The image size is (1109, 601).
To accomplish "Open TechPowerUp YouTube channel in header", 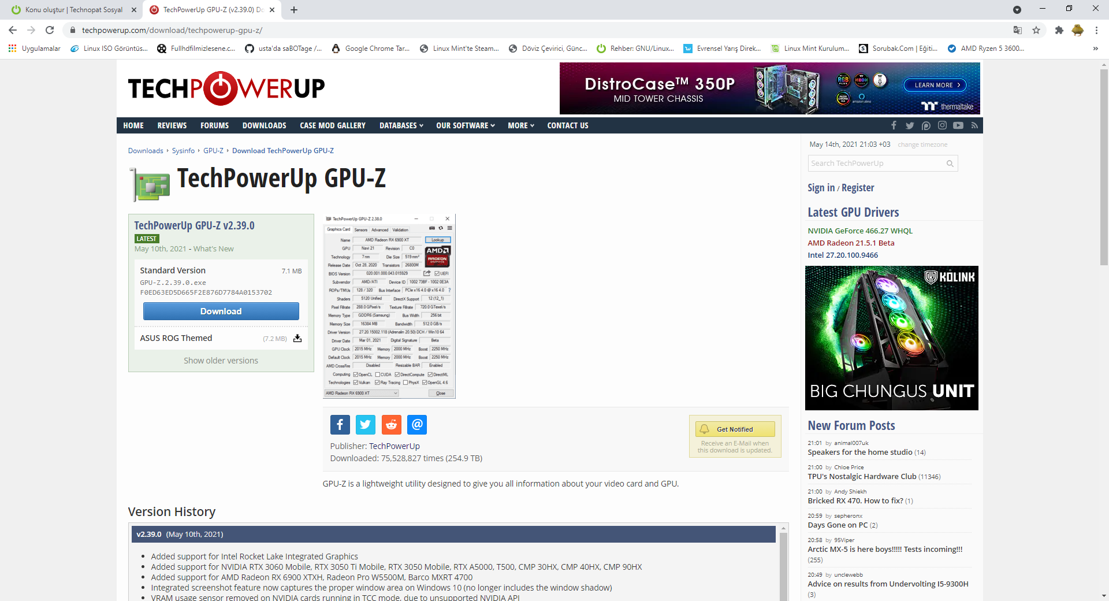I will click(x=958, y=125).
